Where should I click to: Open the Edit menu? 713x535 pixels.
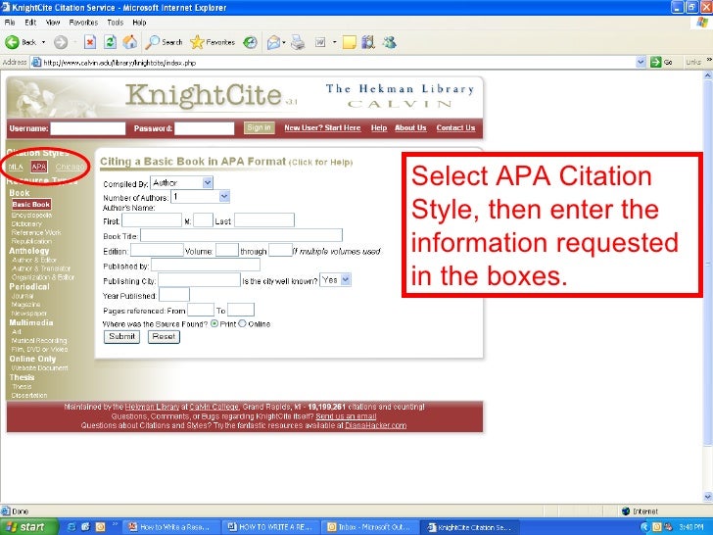[x=30, y=23]
